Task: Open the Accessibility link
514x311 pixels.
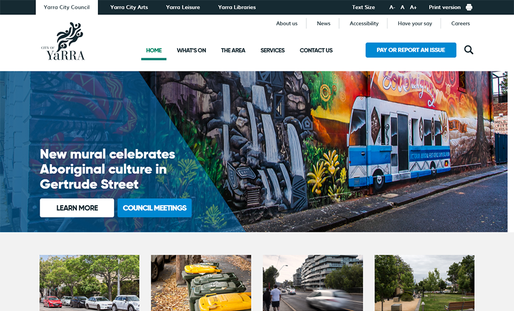Action: click(x=364, y=23)
